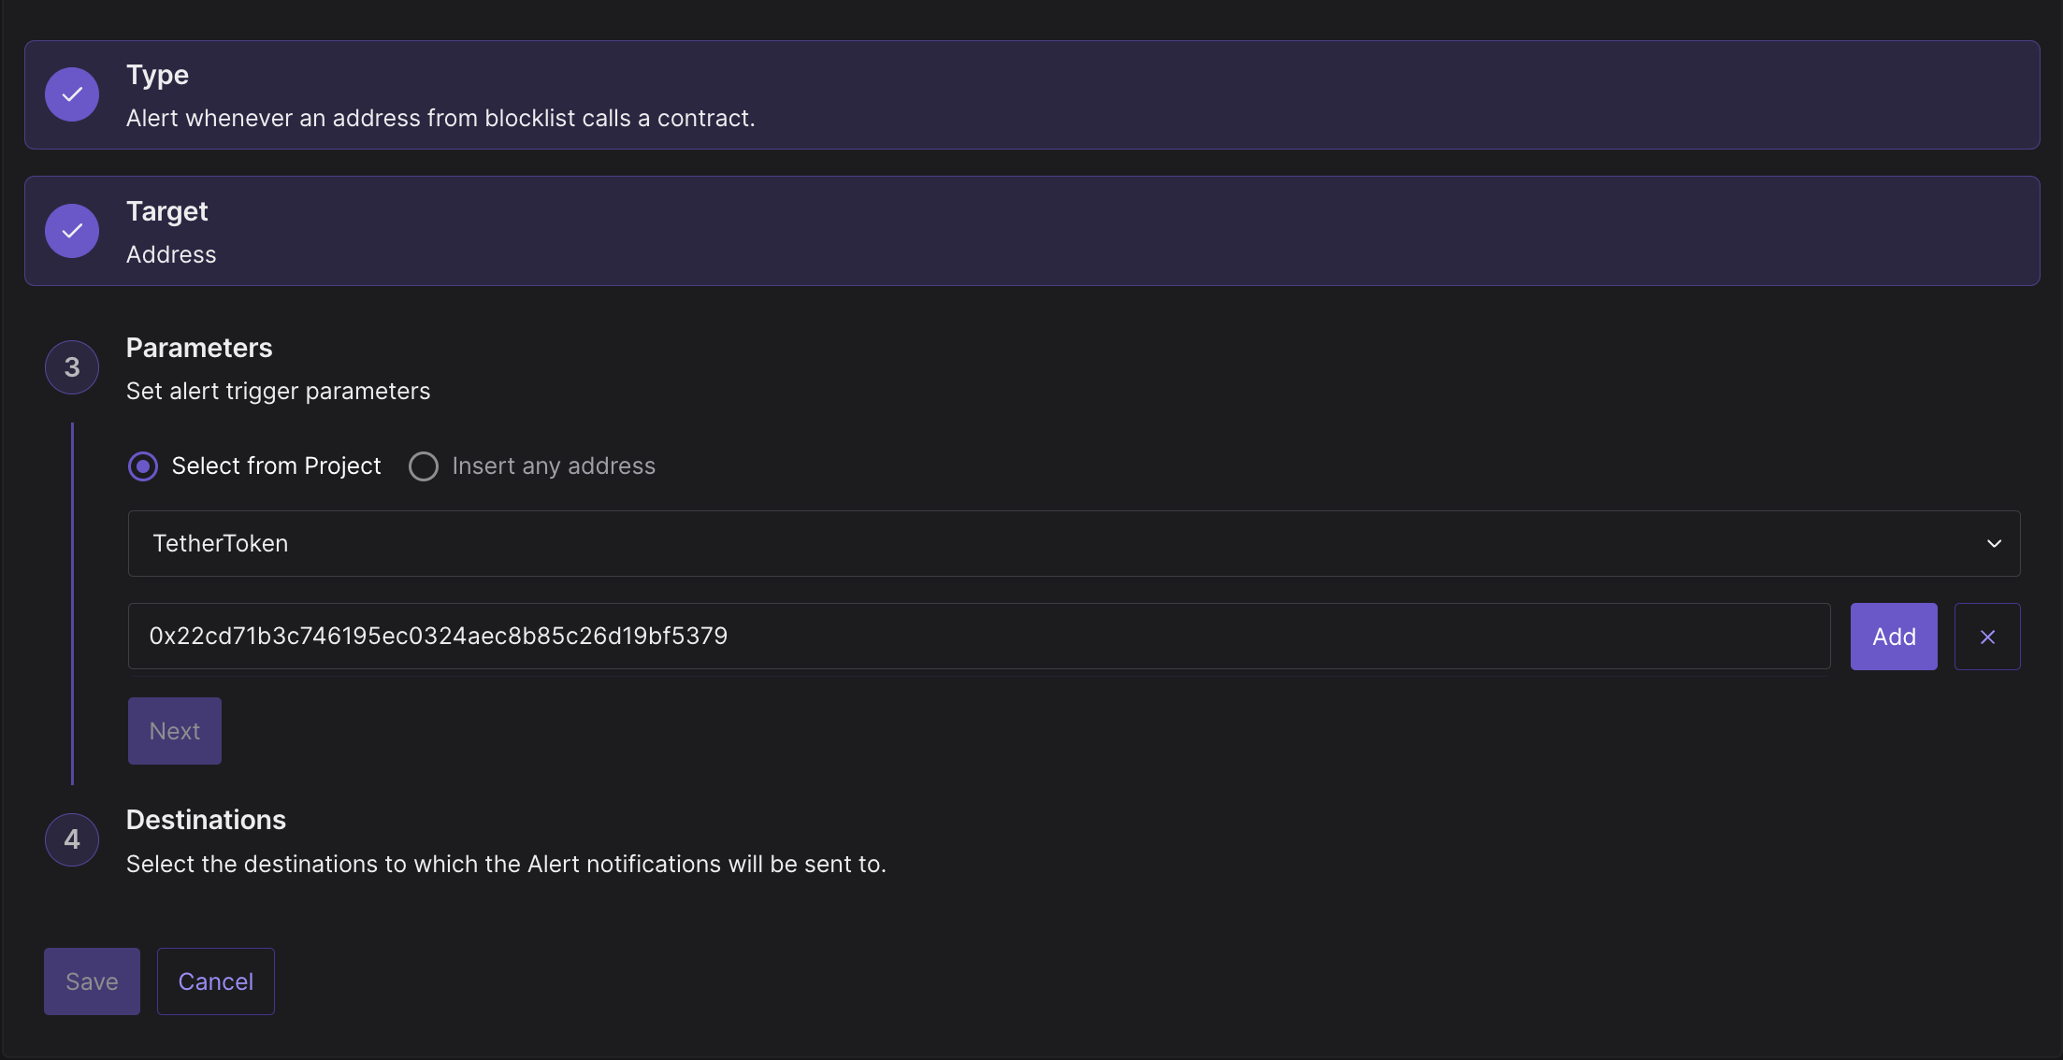Click the Select from Project label text
This screenshot has width=2063, height=1060.
click(x=276, y=466)
